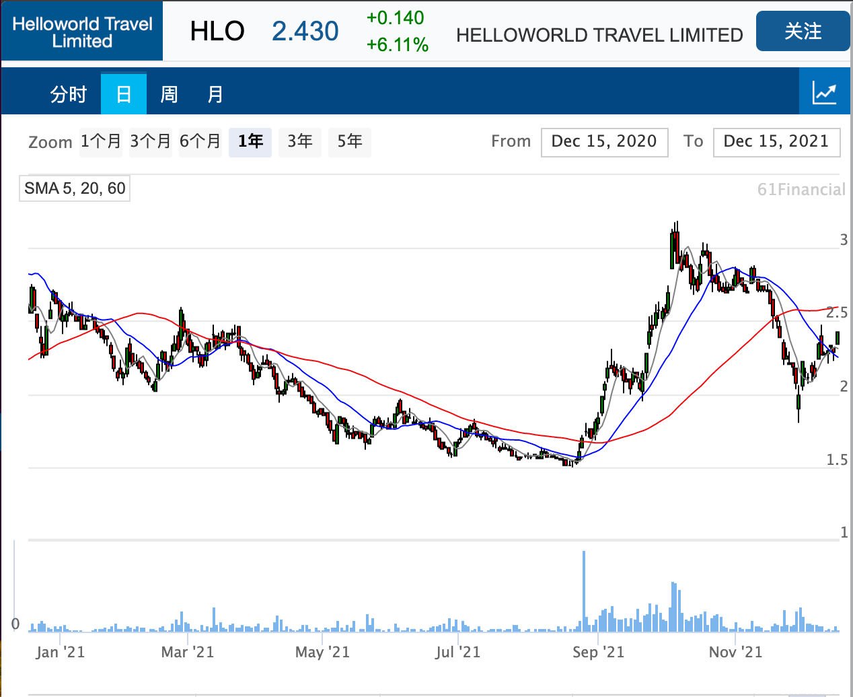Click HELLOWORLD TRAVEL LIMITED company name
The height and width of the screenshot is (697, 853).
pyautogui.click(x=599, y=35)
